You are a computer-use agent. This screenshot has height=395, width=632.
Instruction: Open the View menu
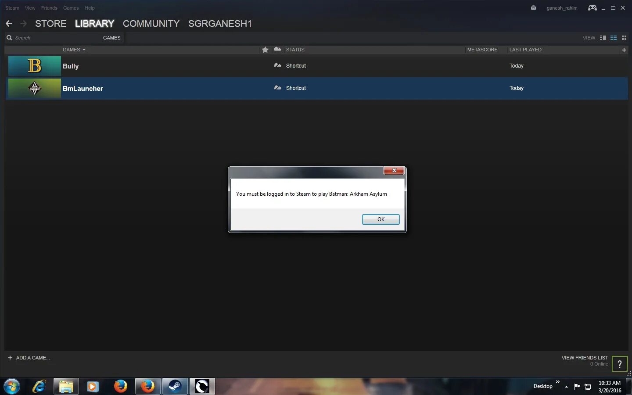(30, 8)
